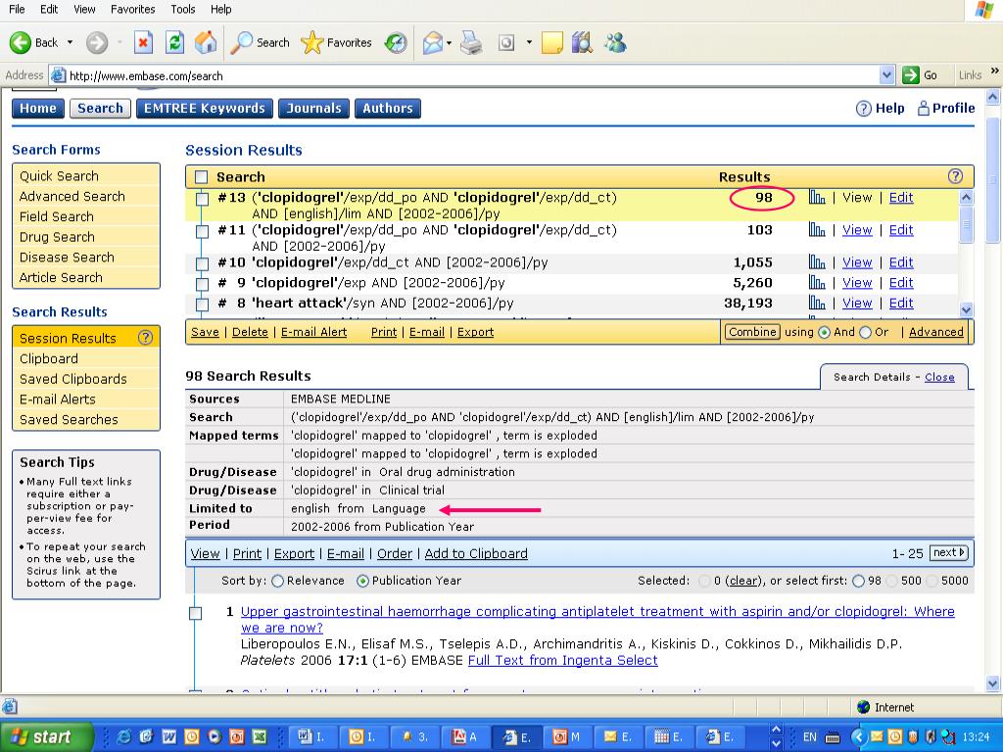Switch to the Authors tab

tap(388, 109)
